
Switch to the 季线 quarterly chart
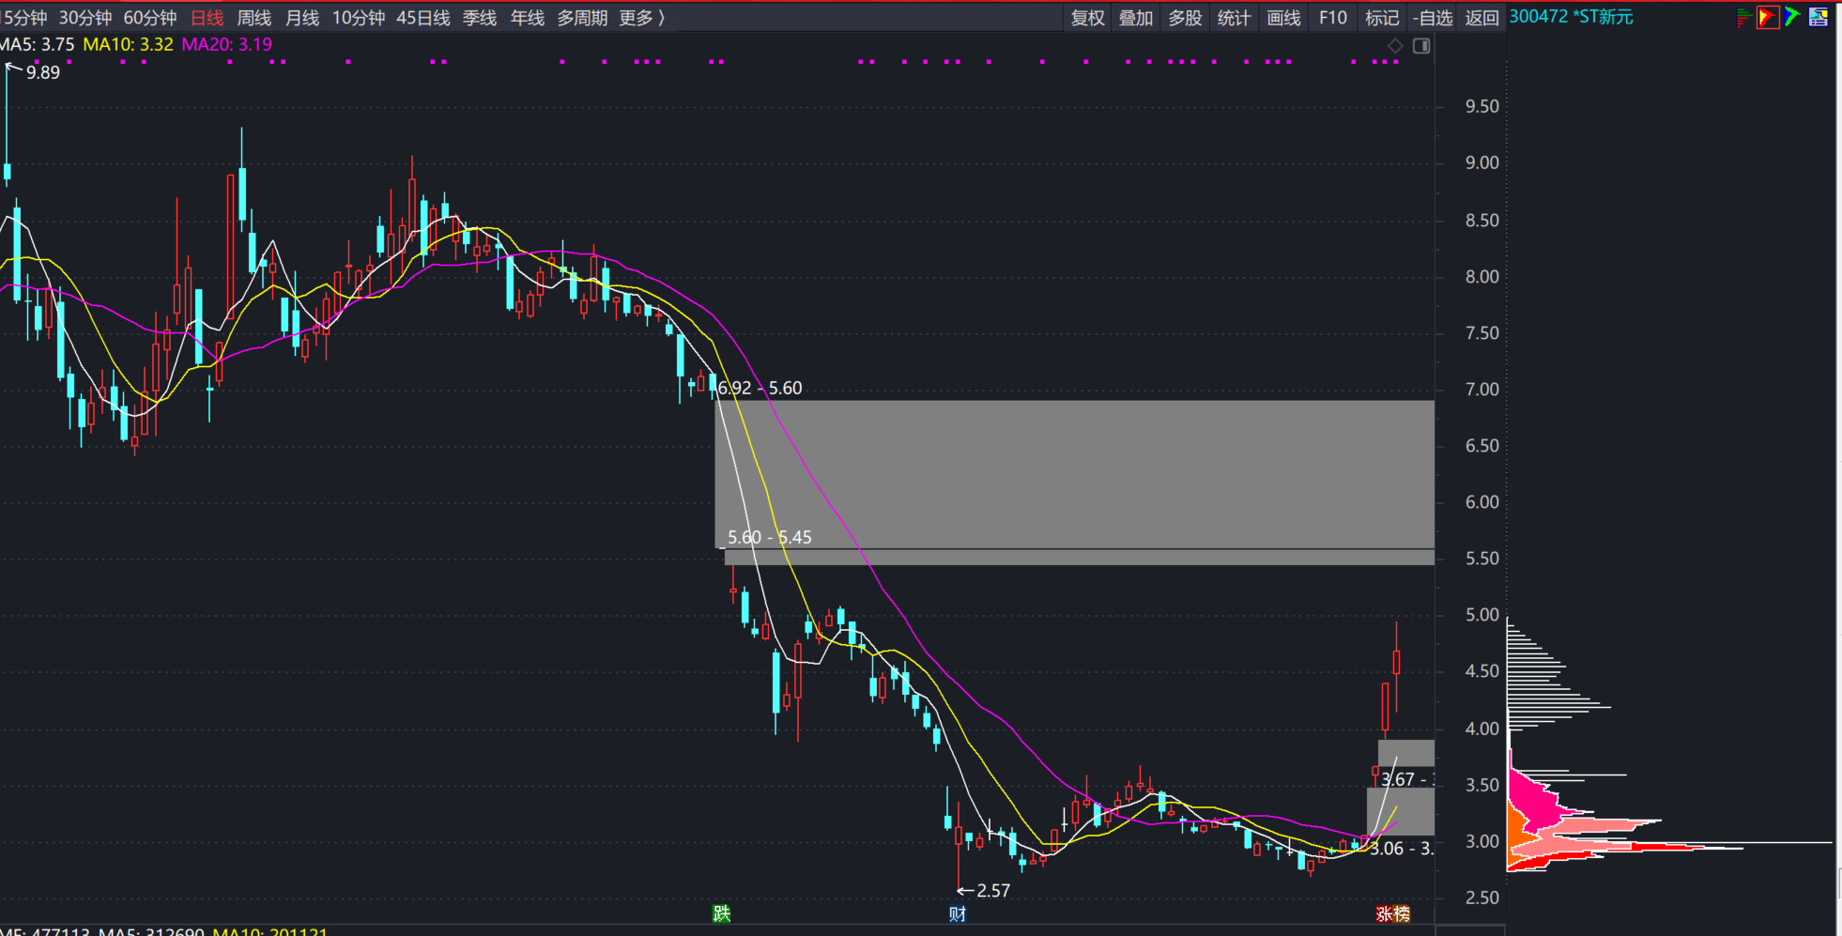pyautogui.click(x=480, y=18)
